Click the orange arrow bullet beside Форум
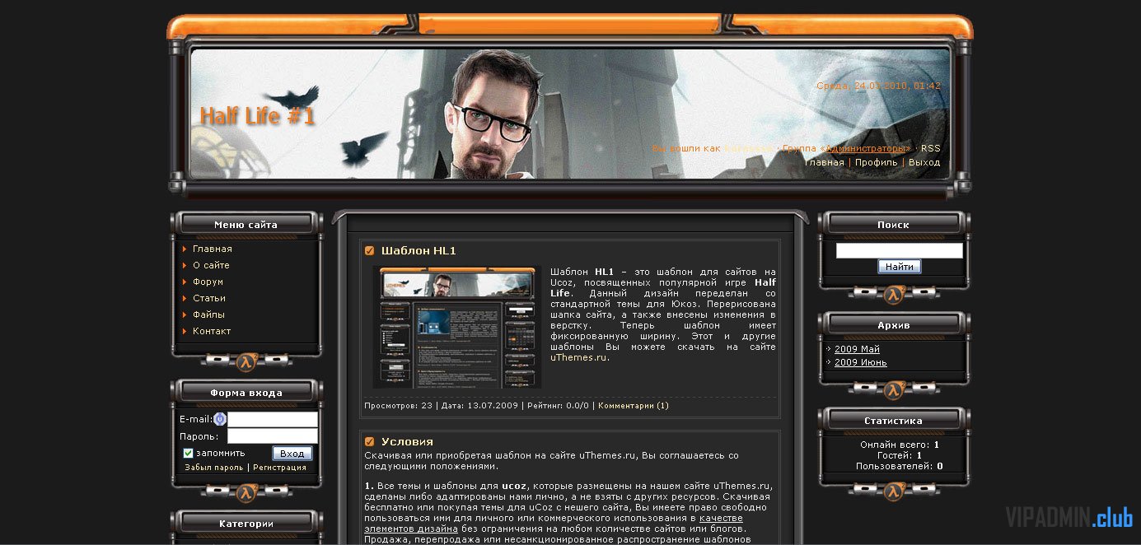The height and width of the screenshot is (545, 1141). pyautogui.click(x=185, y=282)
